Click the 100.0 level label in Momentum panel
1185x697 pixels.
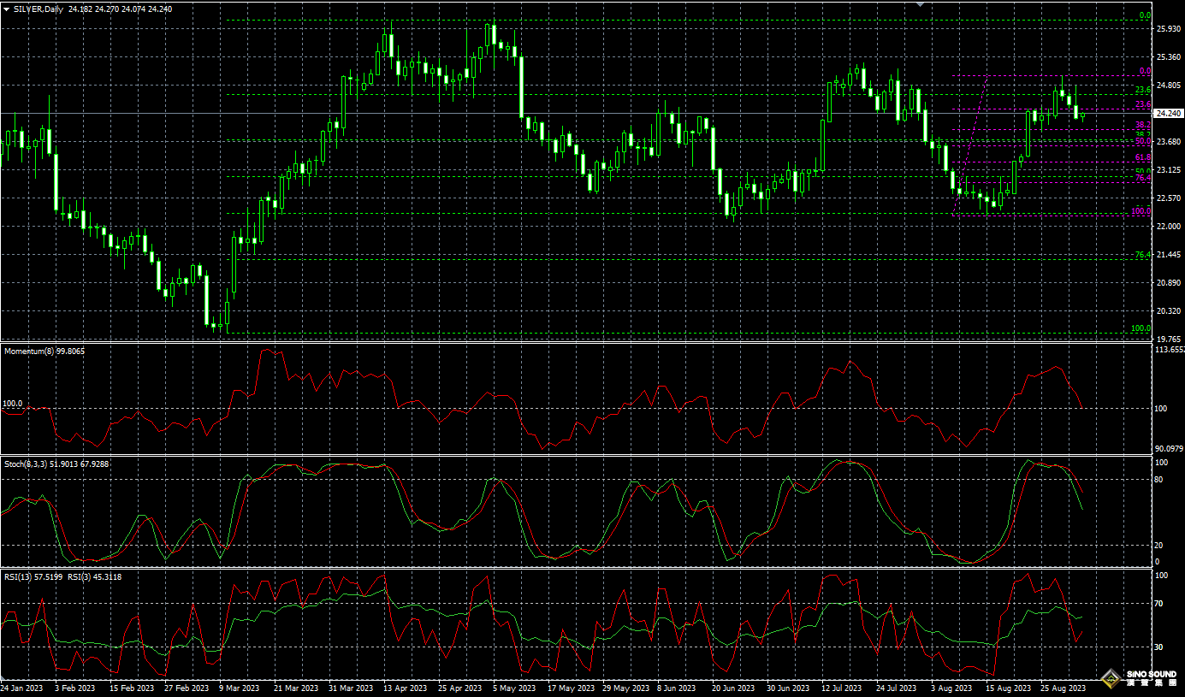point(12,403)
